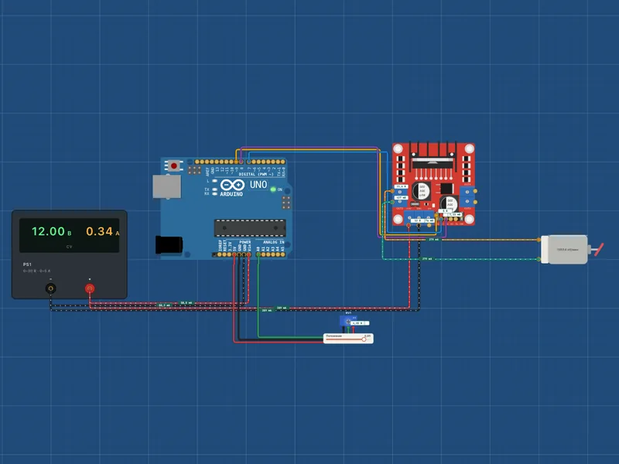
Task: Click the potentiometer voltage readout label
Action: pos(359,323)
